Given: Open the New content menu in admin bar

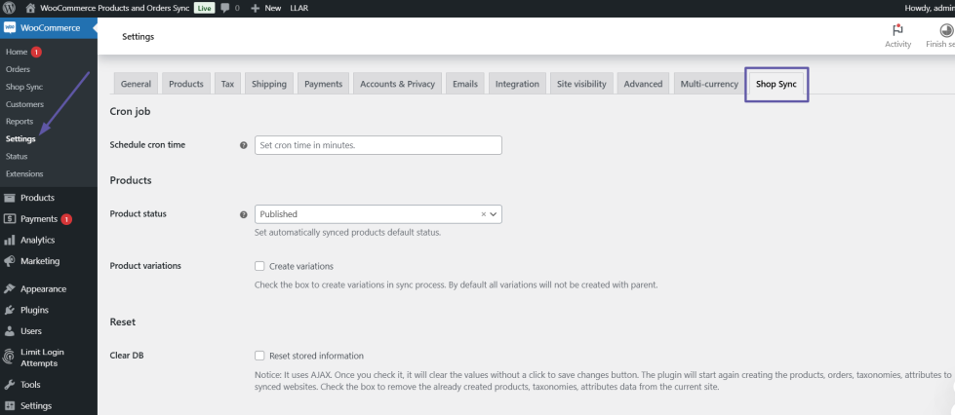Looking at the screenshot, I should coord(266,8).
